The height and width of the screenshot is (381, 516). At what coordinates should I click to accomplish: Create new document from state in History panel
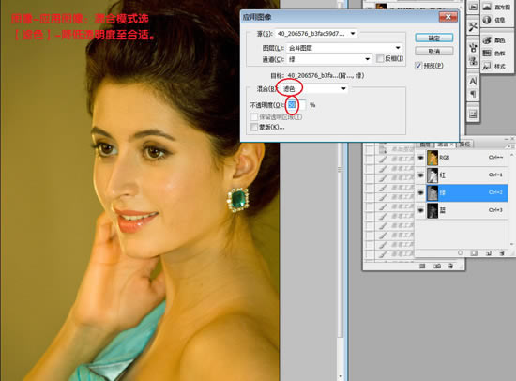pyautogui.click(x=422, y=266)
